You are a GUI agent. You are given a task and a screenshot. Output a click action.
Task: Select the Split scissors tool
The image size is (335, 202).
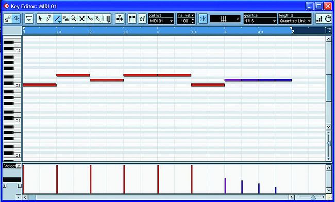click(90, 19)
